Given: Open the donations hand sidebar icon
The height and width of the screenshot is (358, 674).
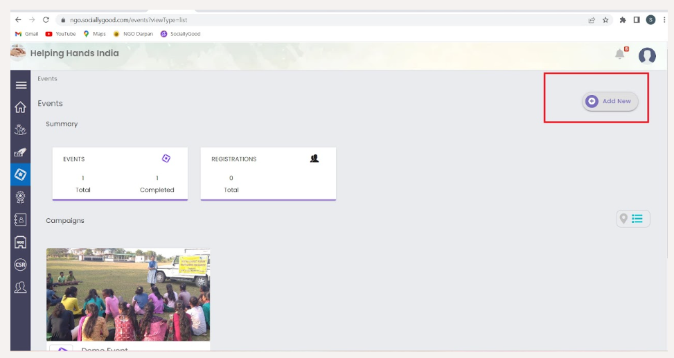Looking at the screenshot, I should [x=20, y=152].
